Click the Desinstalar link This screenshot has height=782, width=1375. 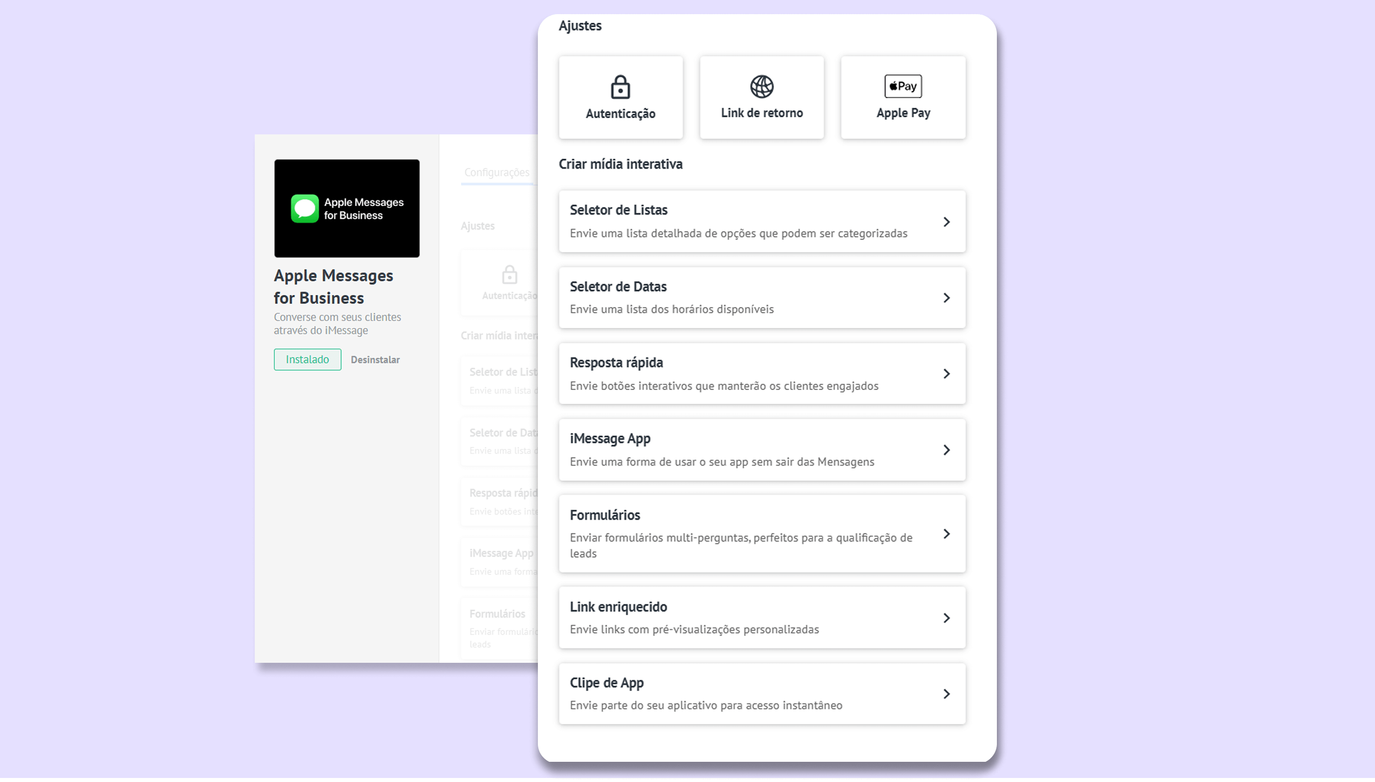click(375, 360)
